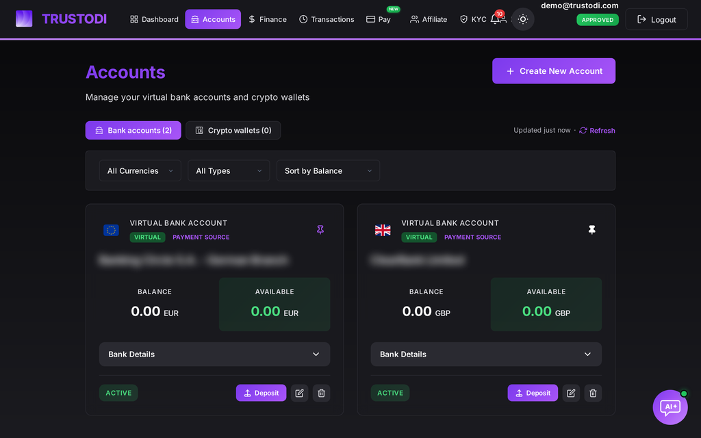The width and height of the screenshot is (701, 438).
Task: Click the 0.00 GBP available amount
Action: 546,311
